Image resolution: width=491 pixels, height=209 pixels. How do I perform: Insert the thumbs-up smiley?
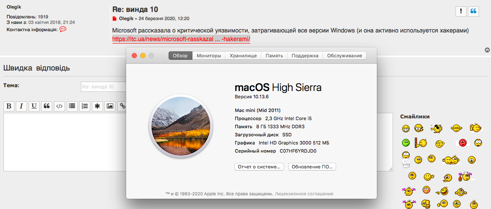coord(426,204)
